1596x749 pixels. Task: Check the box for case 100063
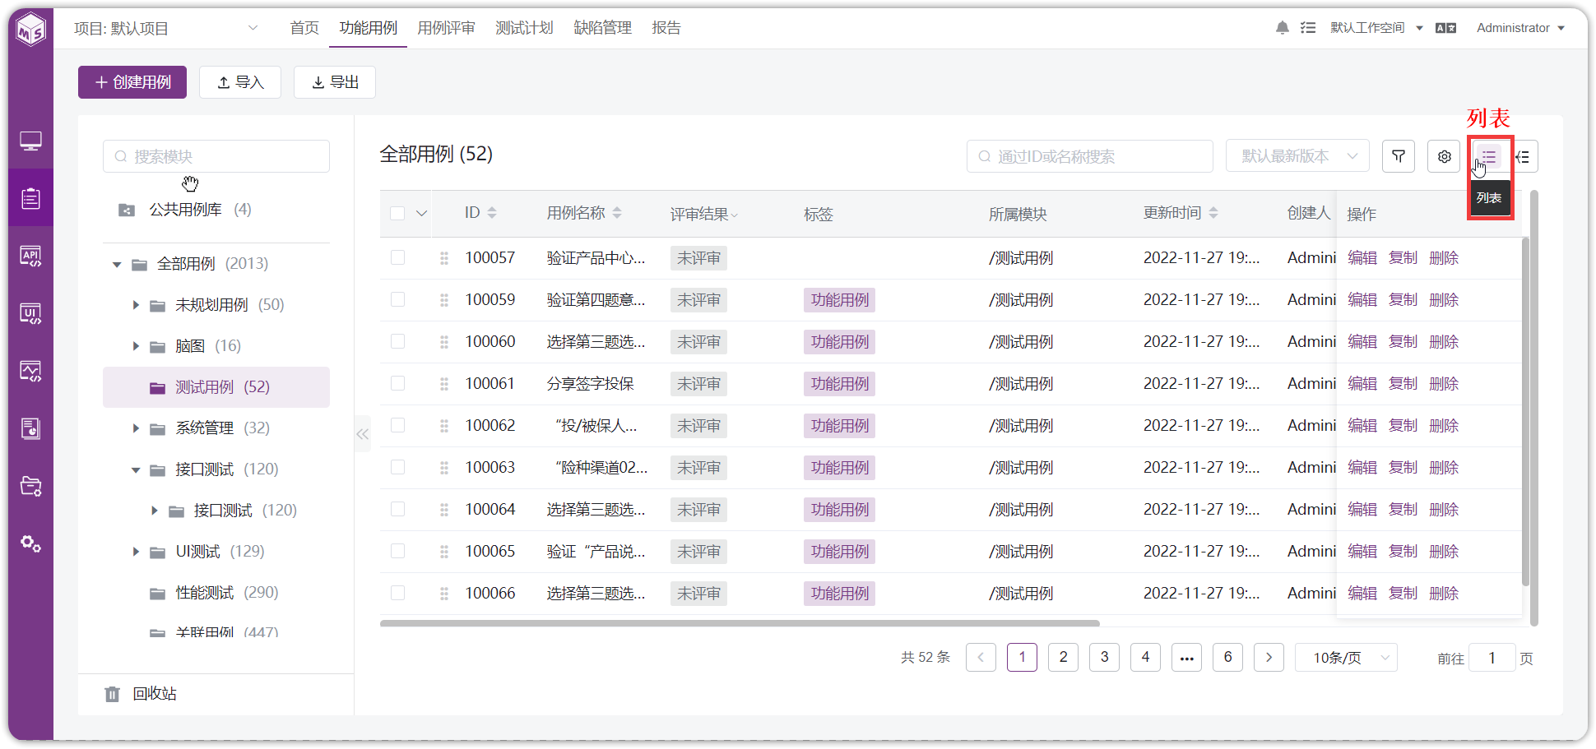click(x=397, y=467)
